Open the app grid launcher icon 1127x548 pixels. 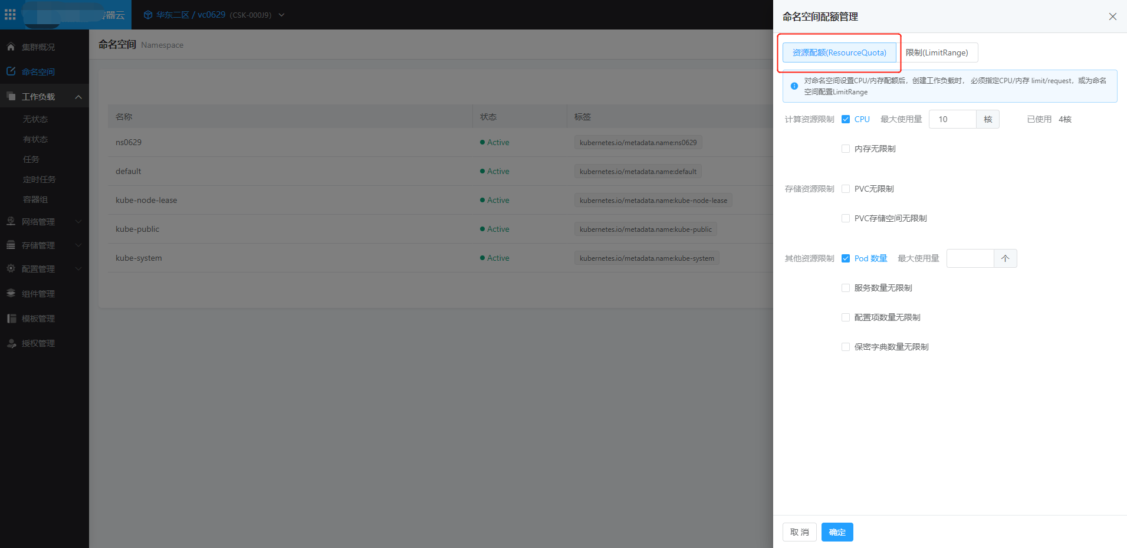[10, 14]
